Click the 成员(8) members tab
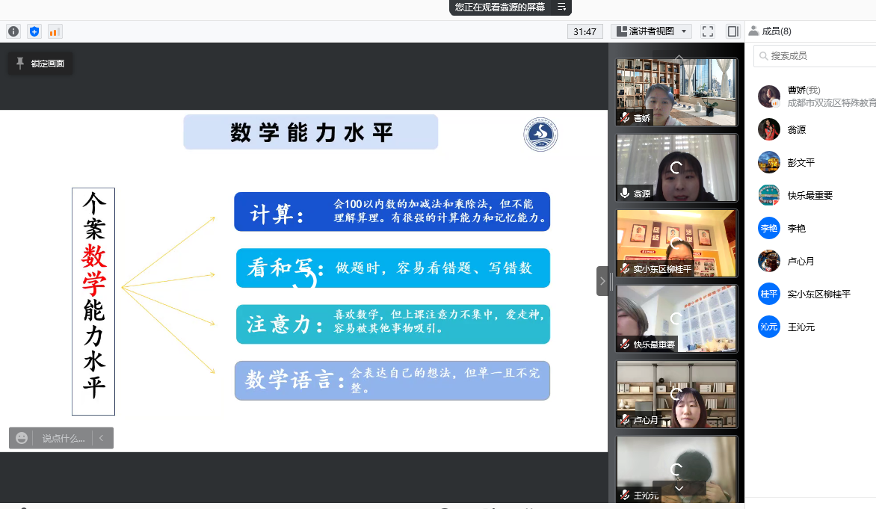The image size is (876, 509). pos(771,31)
